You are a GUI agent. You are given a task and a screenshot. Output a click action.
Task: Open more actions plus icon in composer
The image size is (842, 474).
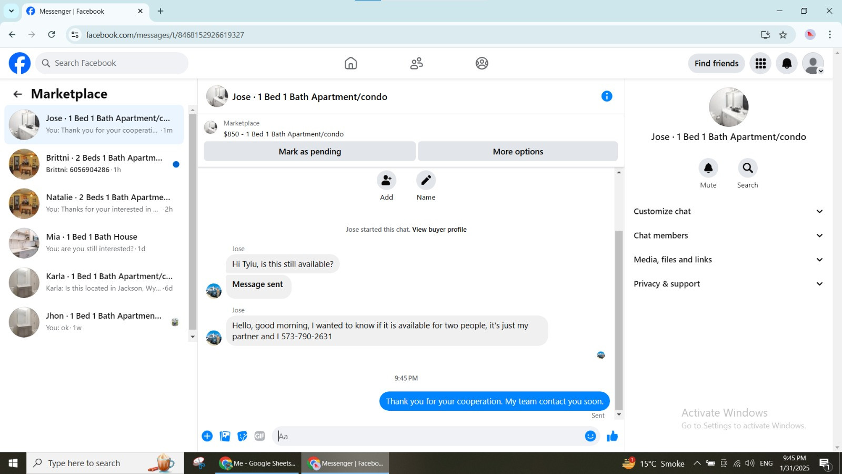(207, 436)
